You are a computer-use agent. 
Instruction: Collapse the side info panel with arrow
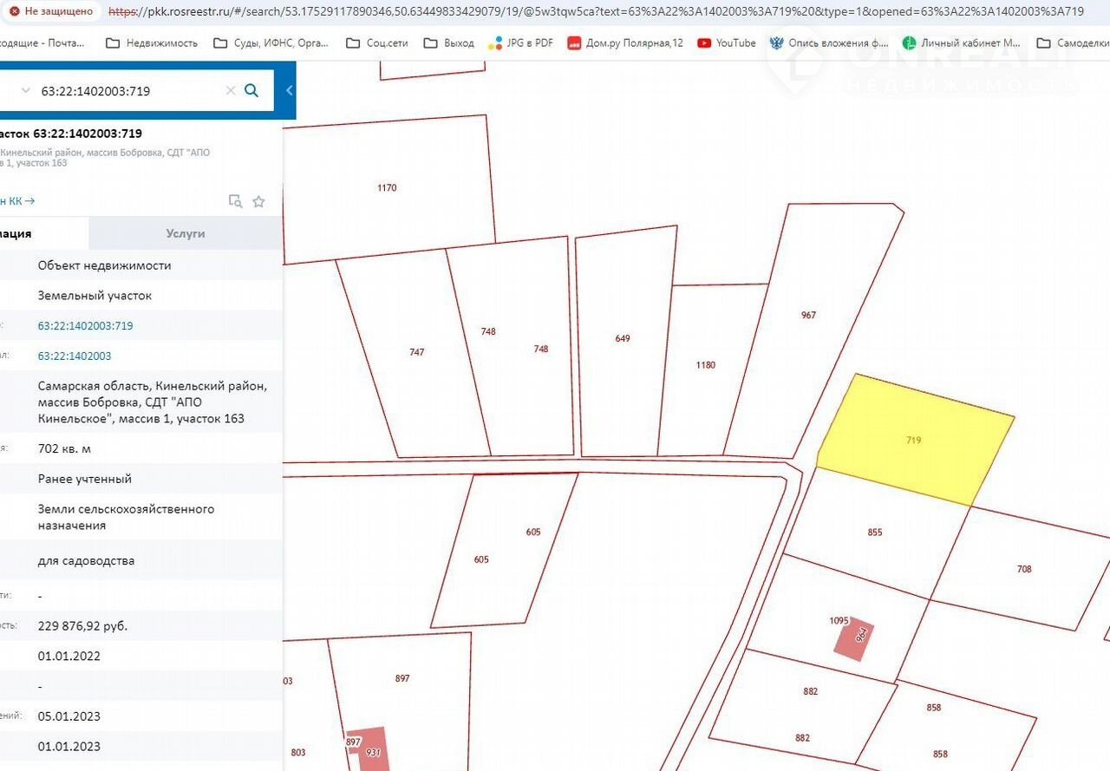click(x=289, y=90)
